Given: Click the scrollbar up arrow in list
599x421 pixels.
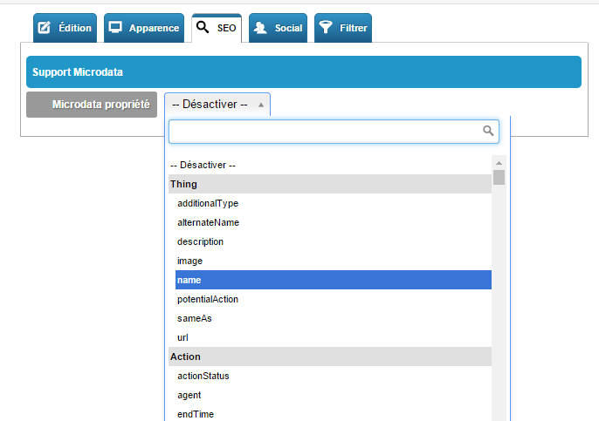Looking at the screenshot, I should click(x=499, y=163).
